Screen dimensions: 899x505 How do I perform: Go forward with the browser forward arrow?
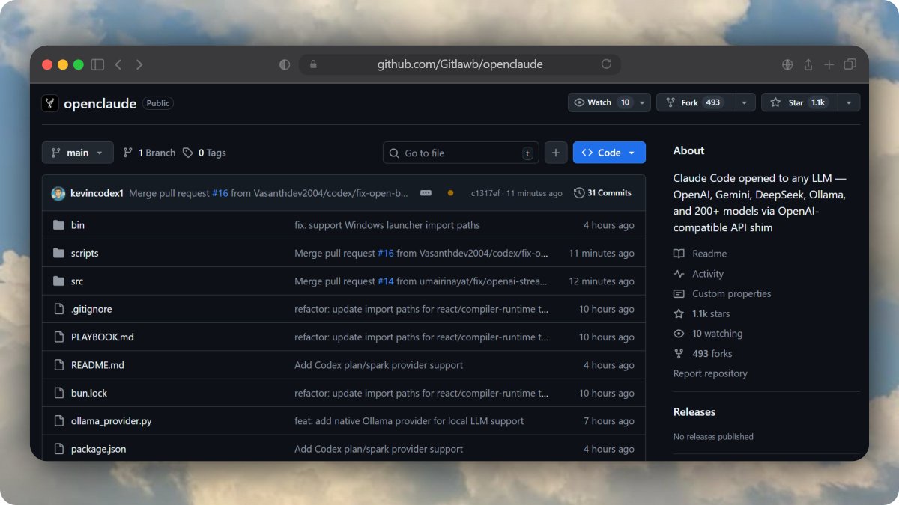tap(139, 65)
